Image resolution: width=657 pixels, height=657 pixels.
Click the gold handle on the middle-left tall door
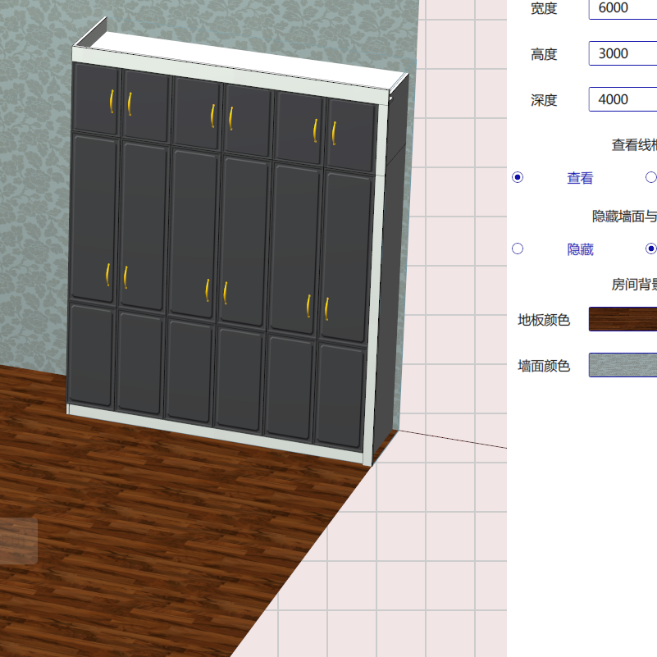tap(107, 276)
